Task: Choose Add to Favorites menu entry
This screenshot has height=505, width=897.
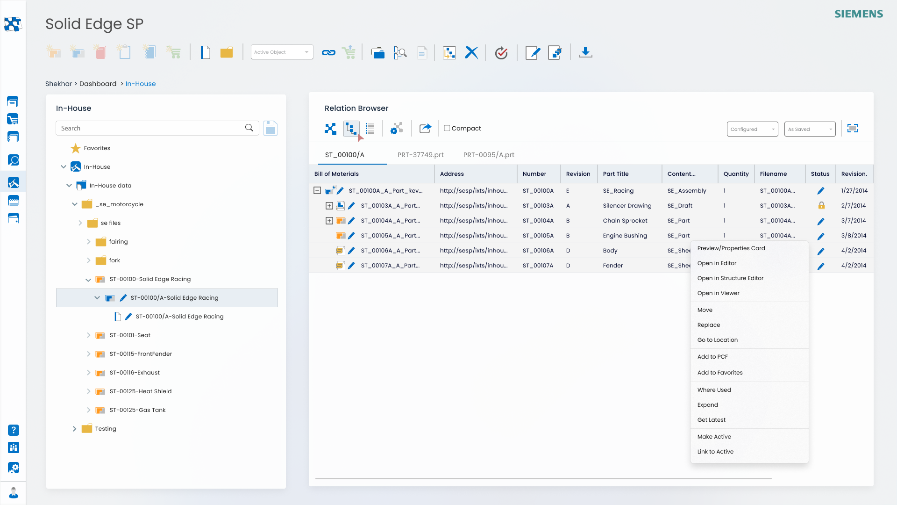Action: point(720,373)
